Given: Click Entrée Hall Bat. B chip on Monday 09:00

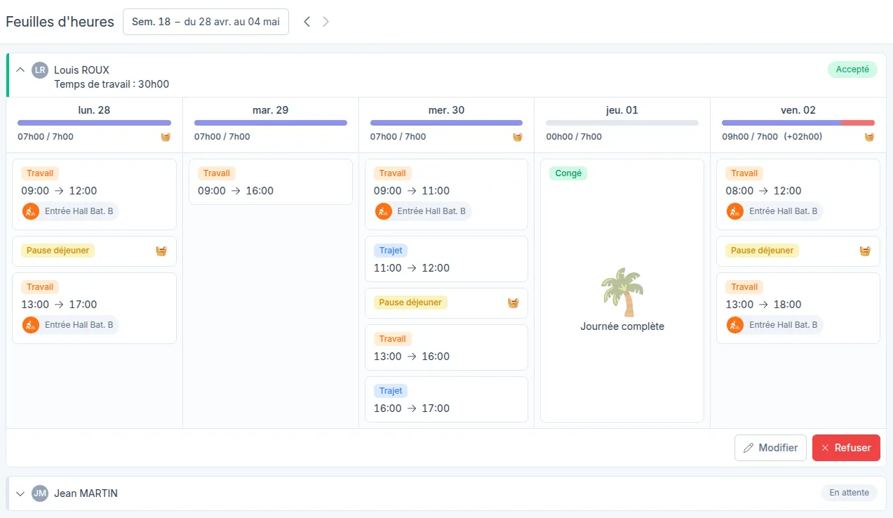Looking at the screenshot, I should (x=71, y=211).
